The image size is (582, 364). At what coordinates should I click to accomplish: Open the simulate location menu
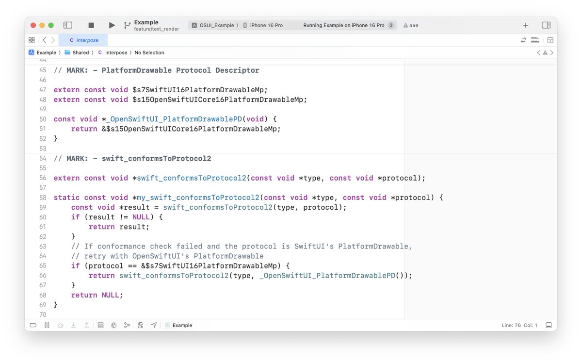pyautogui.click(x=154, y=325)
